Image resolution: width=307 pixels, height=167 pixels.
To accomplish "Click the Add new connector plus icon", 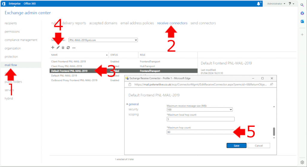I will point(53,47).
